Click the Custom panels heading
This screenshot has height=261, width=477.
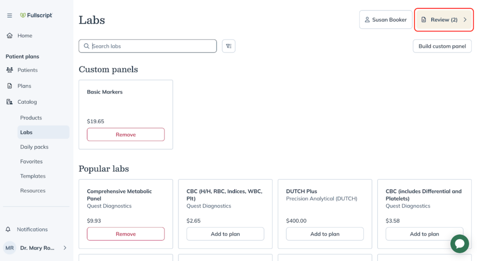tap(108, 69)
